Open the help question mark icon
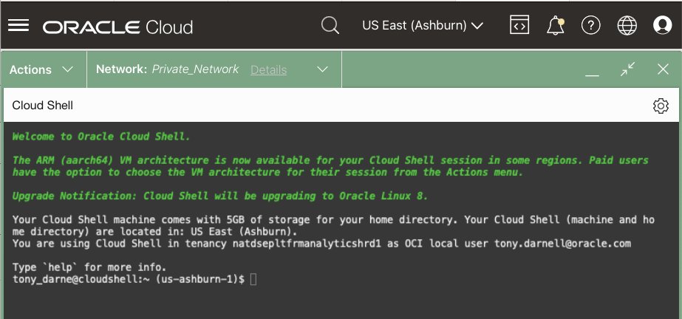 point(590,26)
